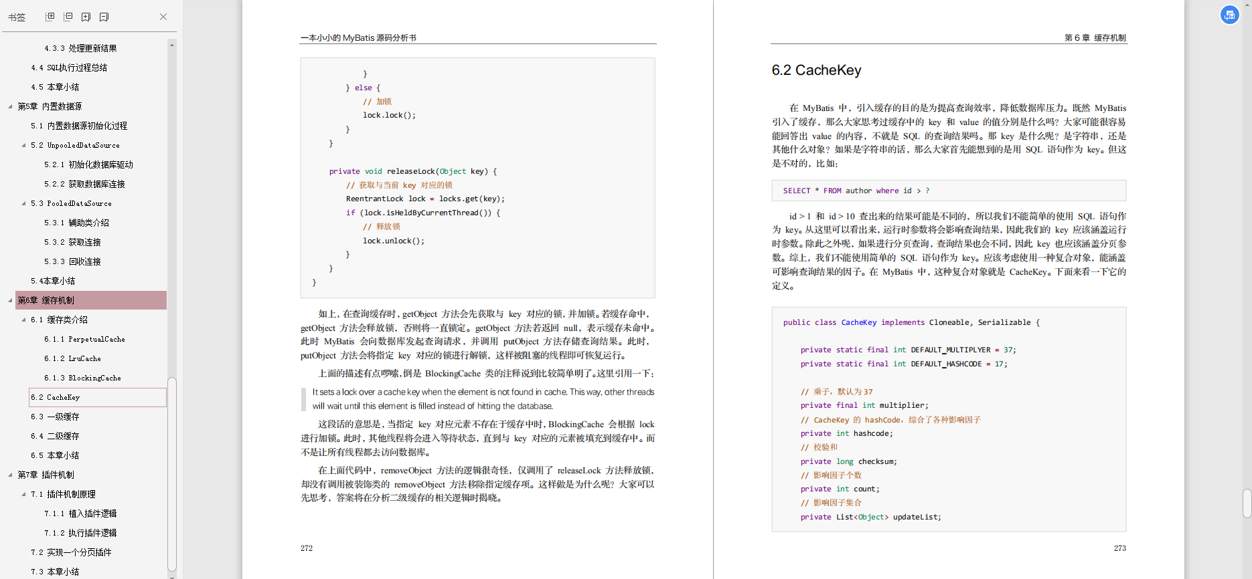Click the code line lock.unlock();
The image size is (1252, 579).
pyautogui.click(x=394, y=241)
